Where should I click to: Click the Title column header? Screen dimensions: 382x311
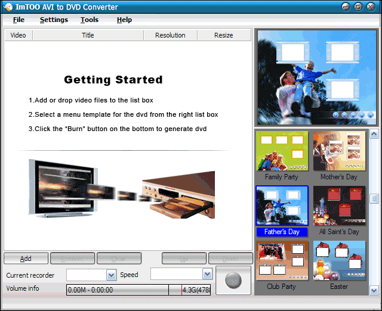(88, 35)
